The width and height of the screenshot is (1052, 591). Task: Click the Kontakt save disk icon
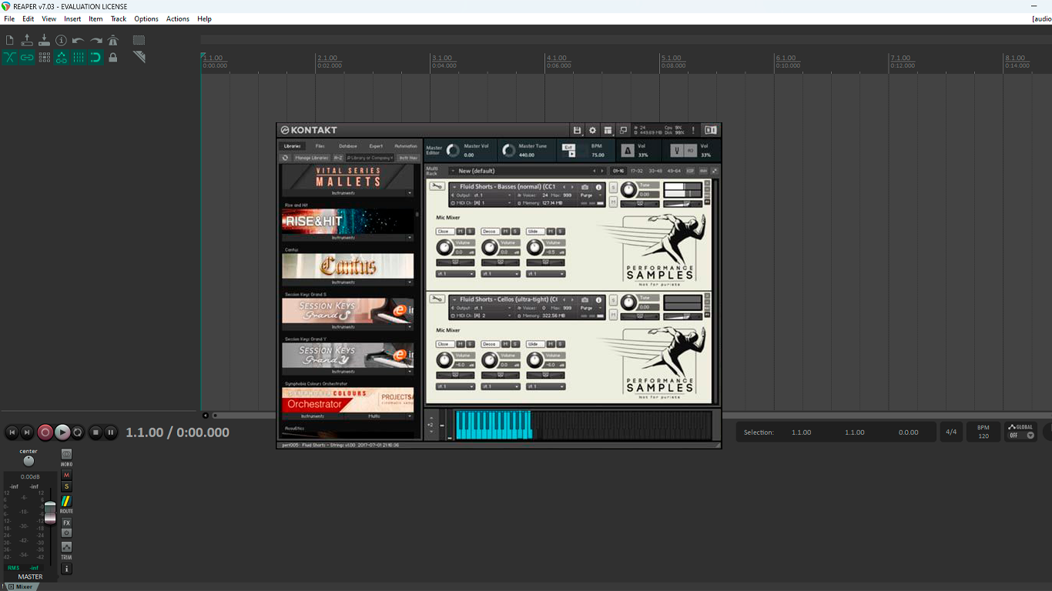[x=577, y=130]
